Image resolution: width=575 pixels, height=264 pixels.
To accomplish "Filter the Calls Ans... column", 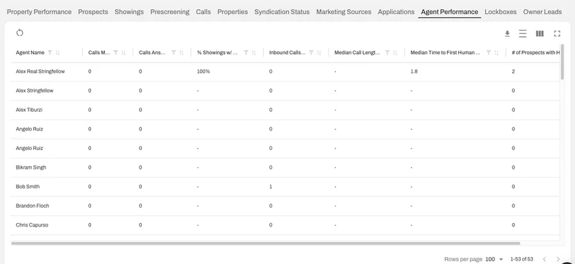I will 174,53.
